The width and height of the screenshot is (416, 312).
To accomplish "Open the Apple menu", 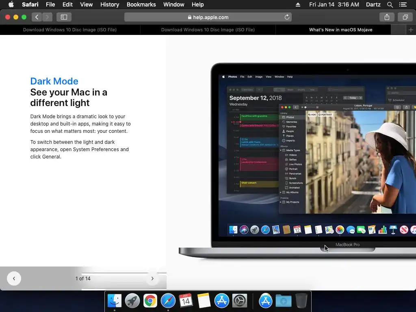I will (x=11, y=4).
